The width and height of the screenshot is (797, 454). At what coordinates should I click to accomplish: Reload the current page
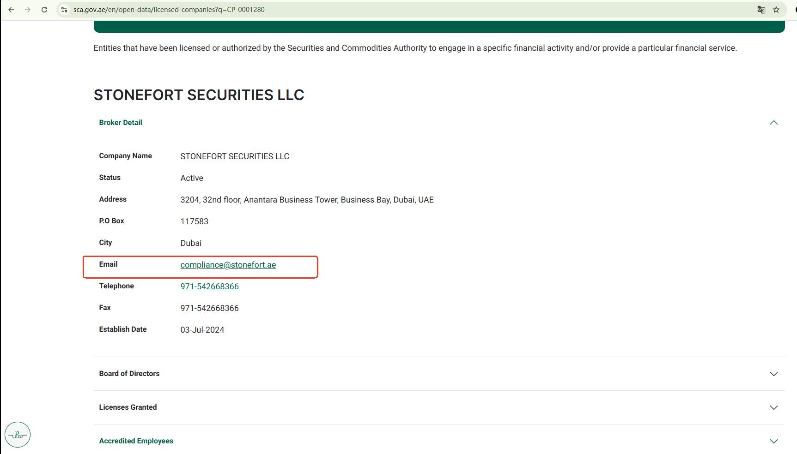click(44, 10)
